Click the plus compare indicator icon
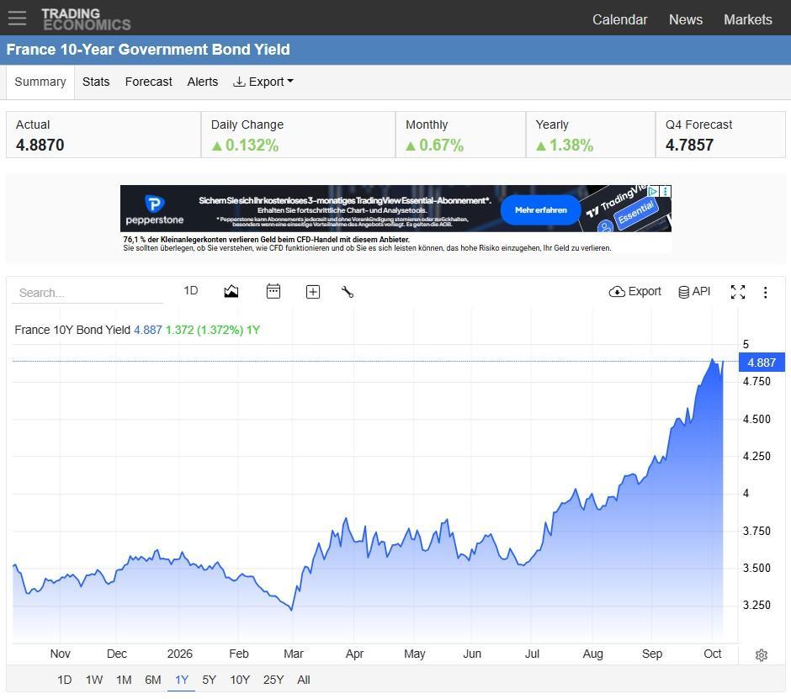 pyautogui.click(x=313, y=292)
